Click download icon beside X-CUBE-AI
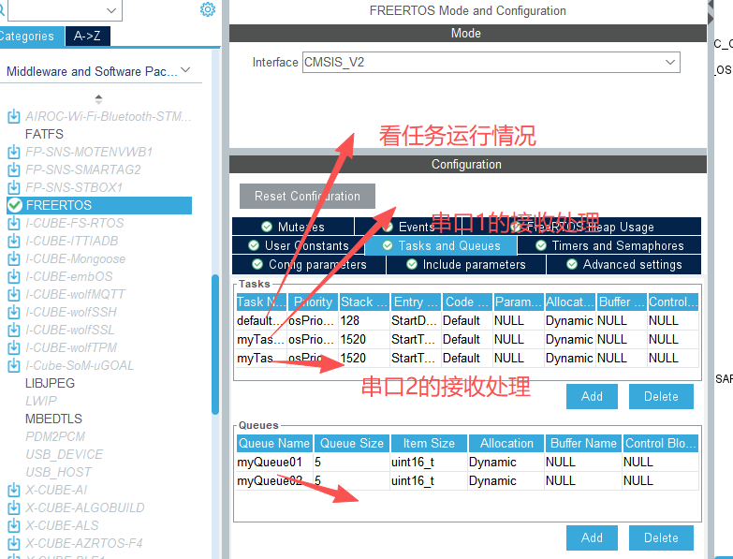 point(14,490)
